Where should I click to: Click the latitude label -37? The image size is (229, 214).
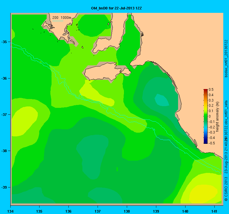click(4, 115)
